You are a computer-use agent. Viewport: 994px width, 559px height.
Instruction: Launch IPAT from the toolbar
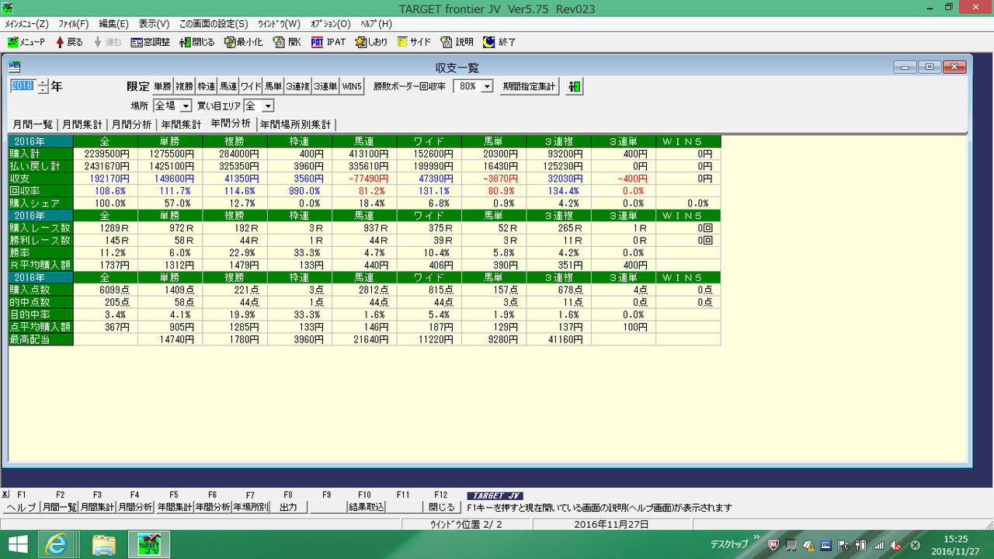pos(328,42)
